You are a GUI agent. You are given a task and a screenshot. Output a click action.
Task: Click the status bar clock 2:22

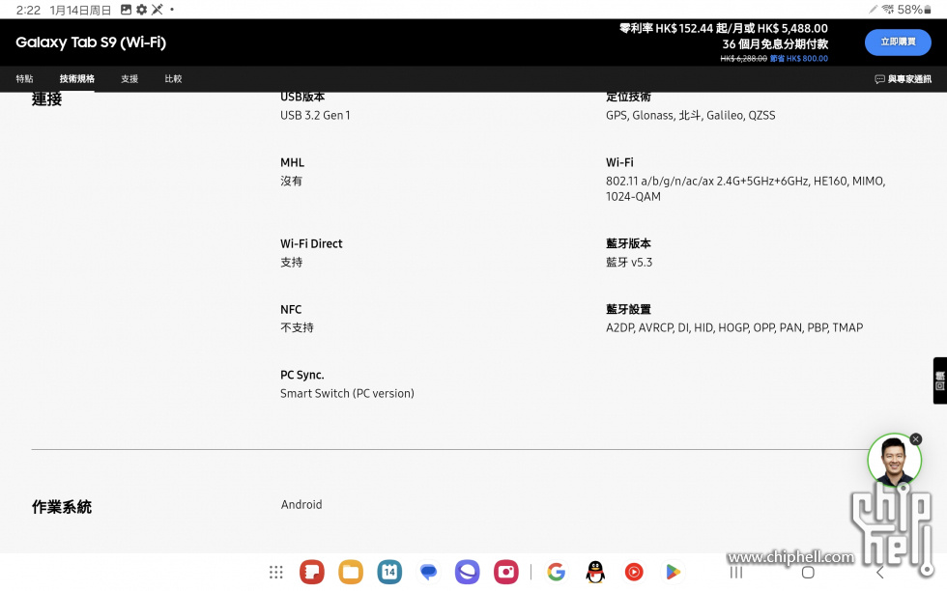28,10
